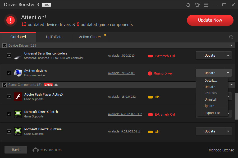238x158 pixels.
Task: Open the Manage License link
Action: click(x=221, y=150)
